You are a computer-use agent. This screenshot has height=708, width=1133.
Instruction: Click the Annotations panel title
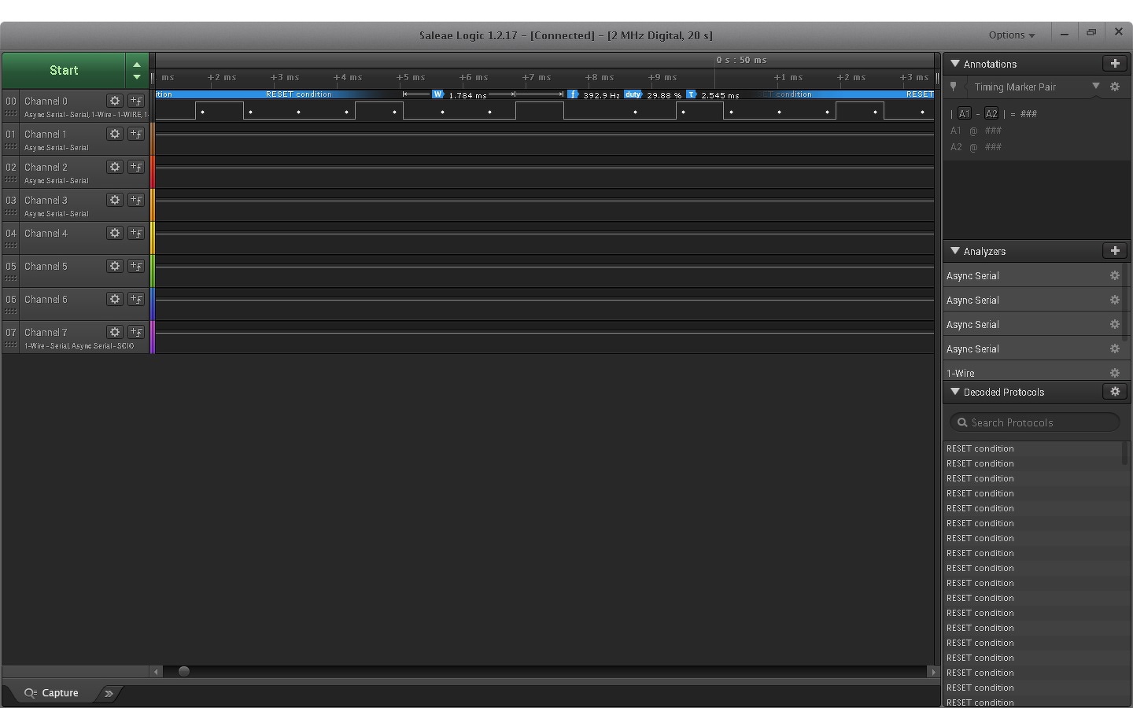(x=990, y=64)
